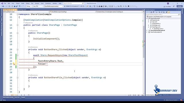Viewport: 184px width, 103px height.
Task: Collapse the namespace ShareFilesExample code region
Action: pyautogui.click(x=18, y=14)
